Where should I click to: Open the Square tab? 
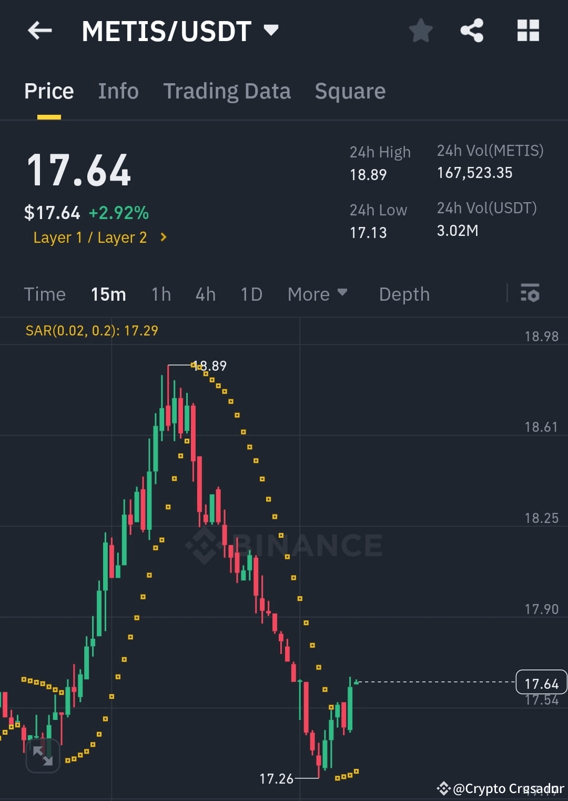point(350,91)
